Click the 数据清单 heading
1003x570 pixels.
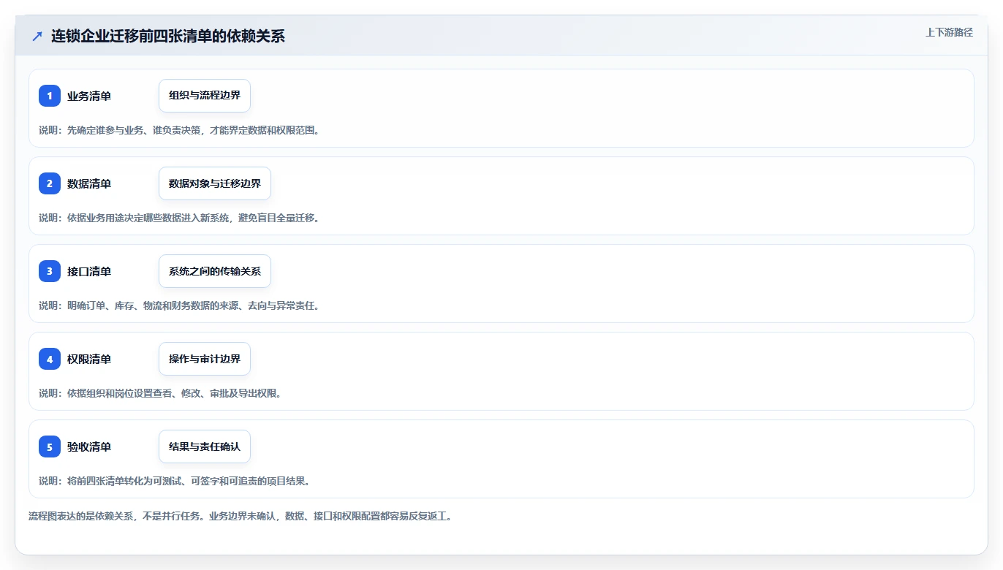89,183
